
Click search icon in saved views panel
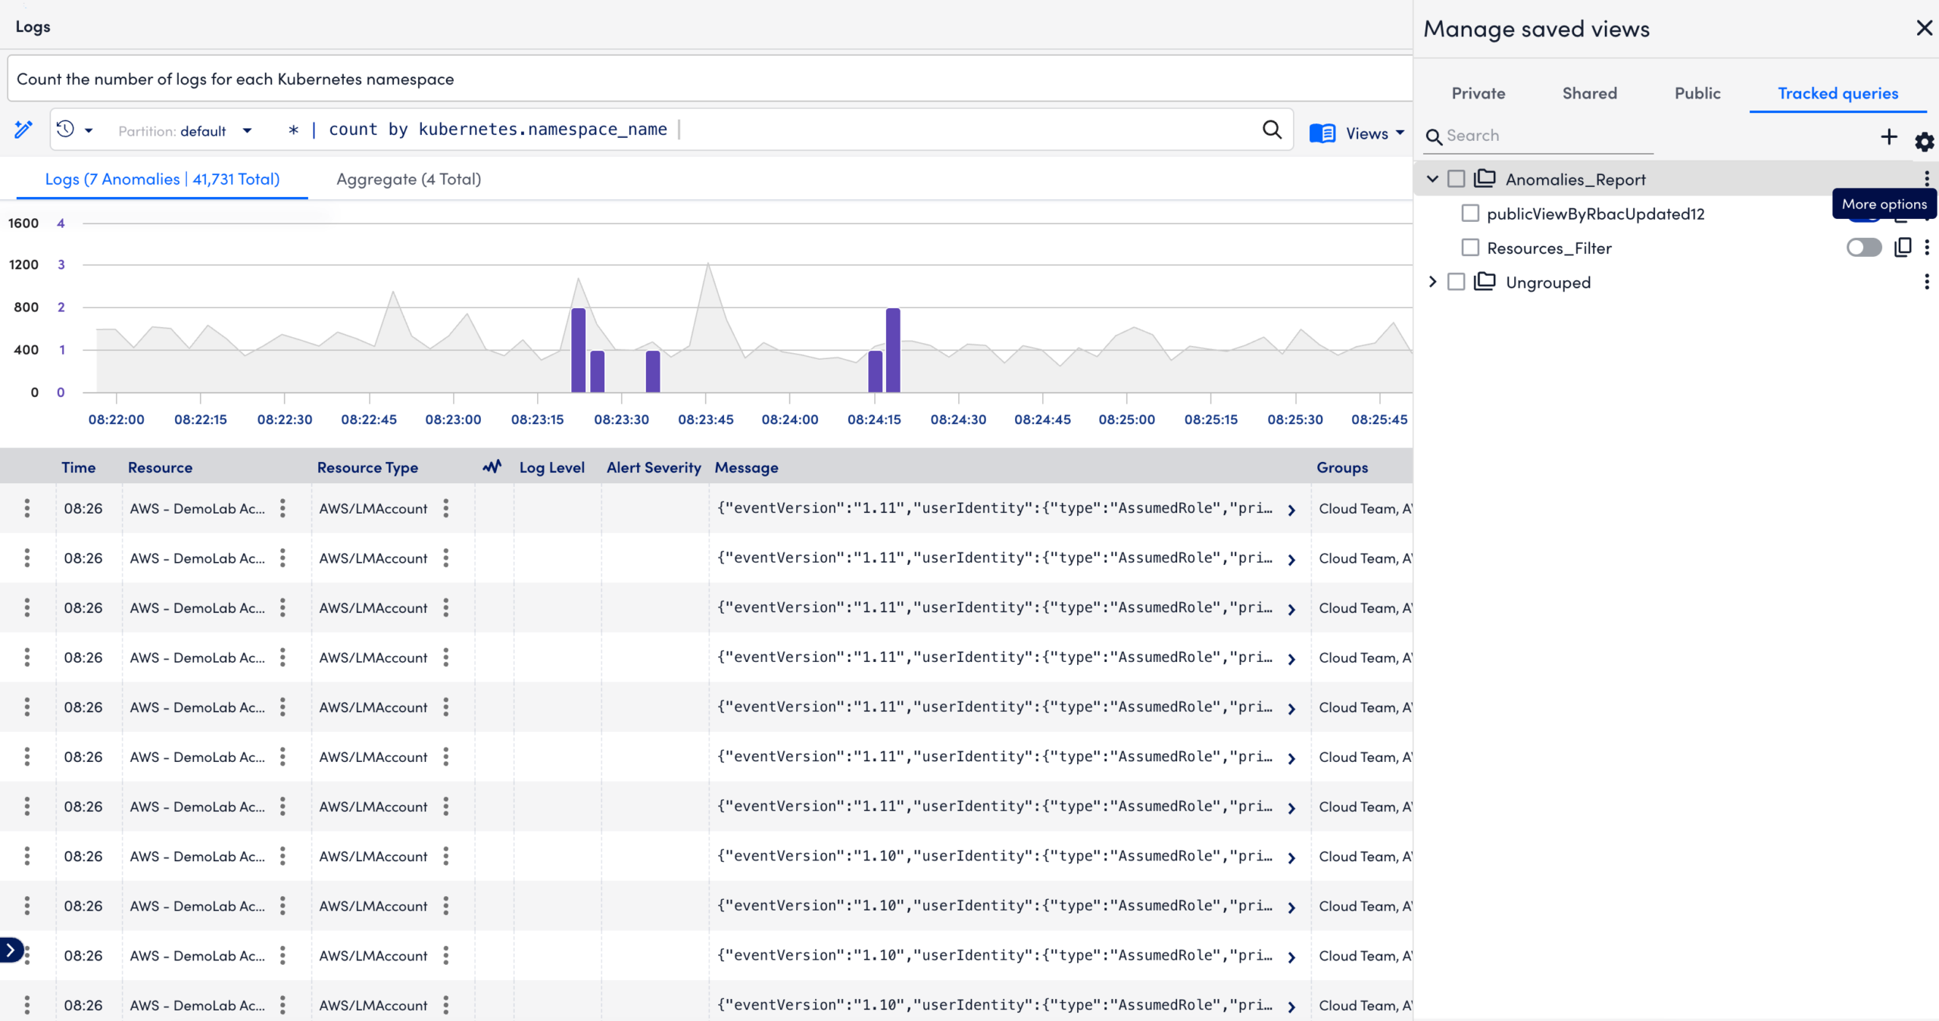1434,136
